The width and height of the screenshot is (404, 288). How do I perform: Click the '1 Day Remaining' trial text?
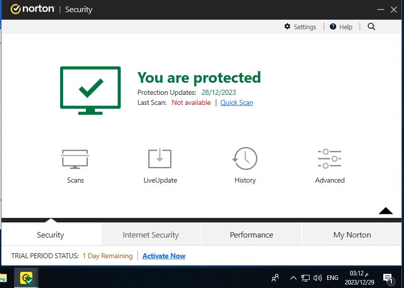pos(108,256)
